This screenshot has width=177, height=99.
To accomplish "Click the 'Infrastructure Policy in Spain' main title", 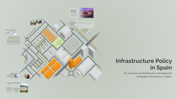I will click(144, 64).
